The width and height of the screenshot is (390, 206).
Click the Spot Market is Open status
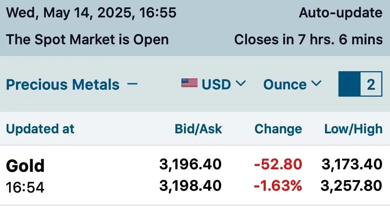coord(87,40)
